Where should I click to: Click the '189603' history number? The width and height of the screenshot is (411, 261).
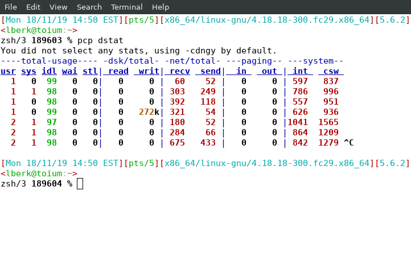click(x=47, y=40)
